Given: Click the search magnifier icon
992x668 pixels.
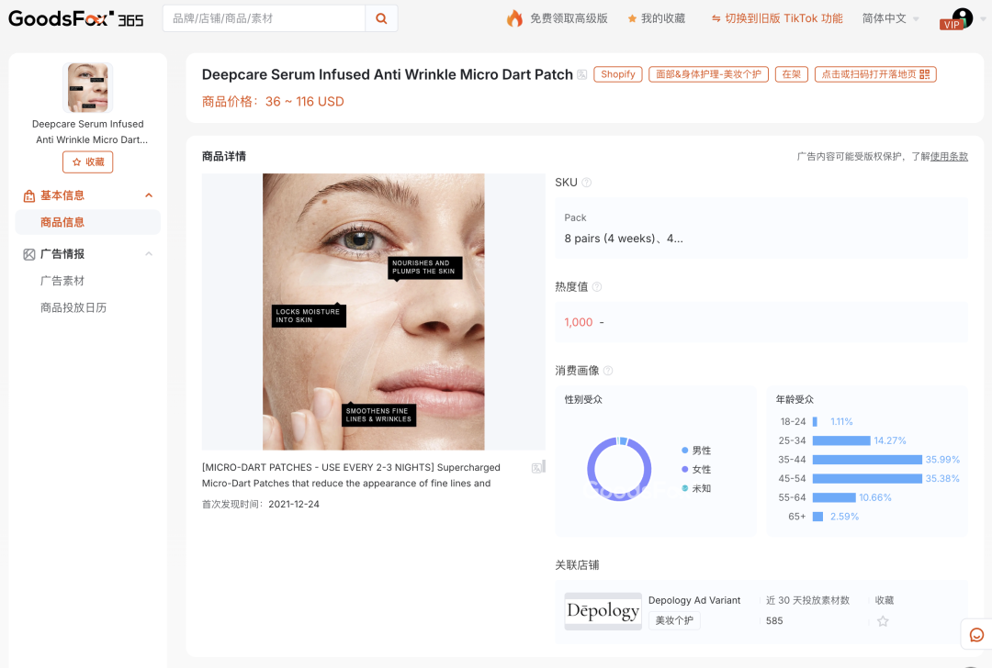Looking at the screenshot, I should click(381, 17).
